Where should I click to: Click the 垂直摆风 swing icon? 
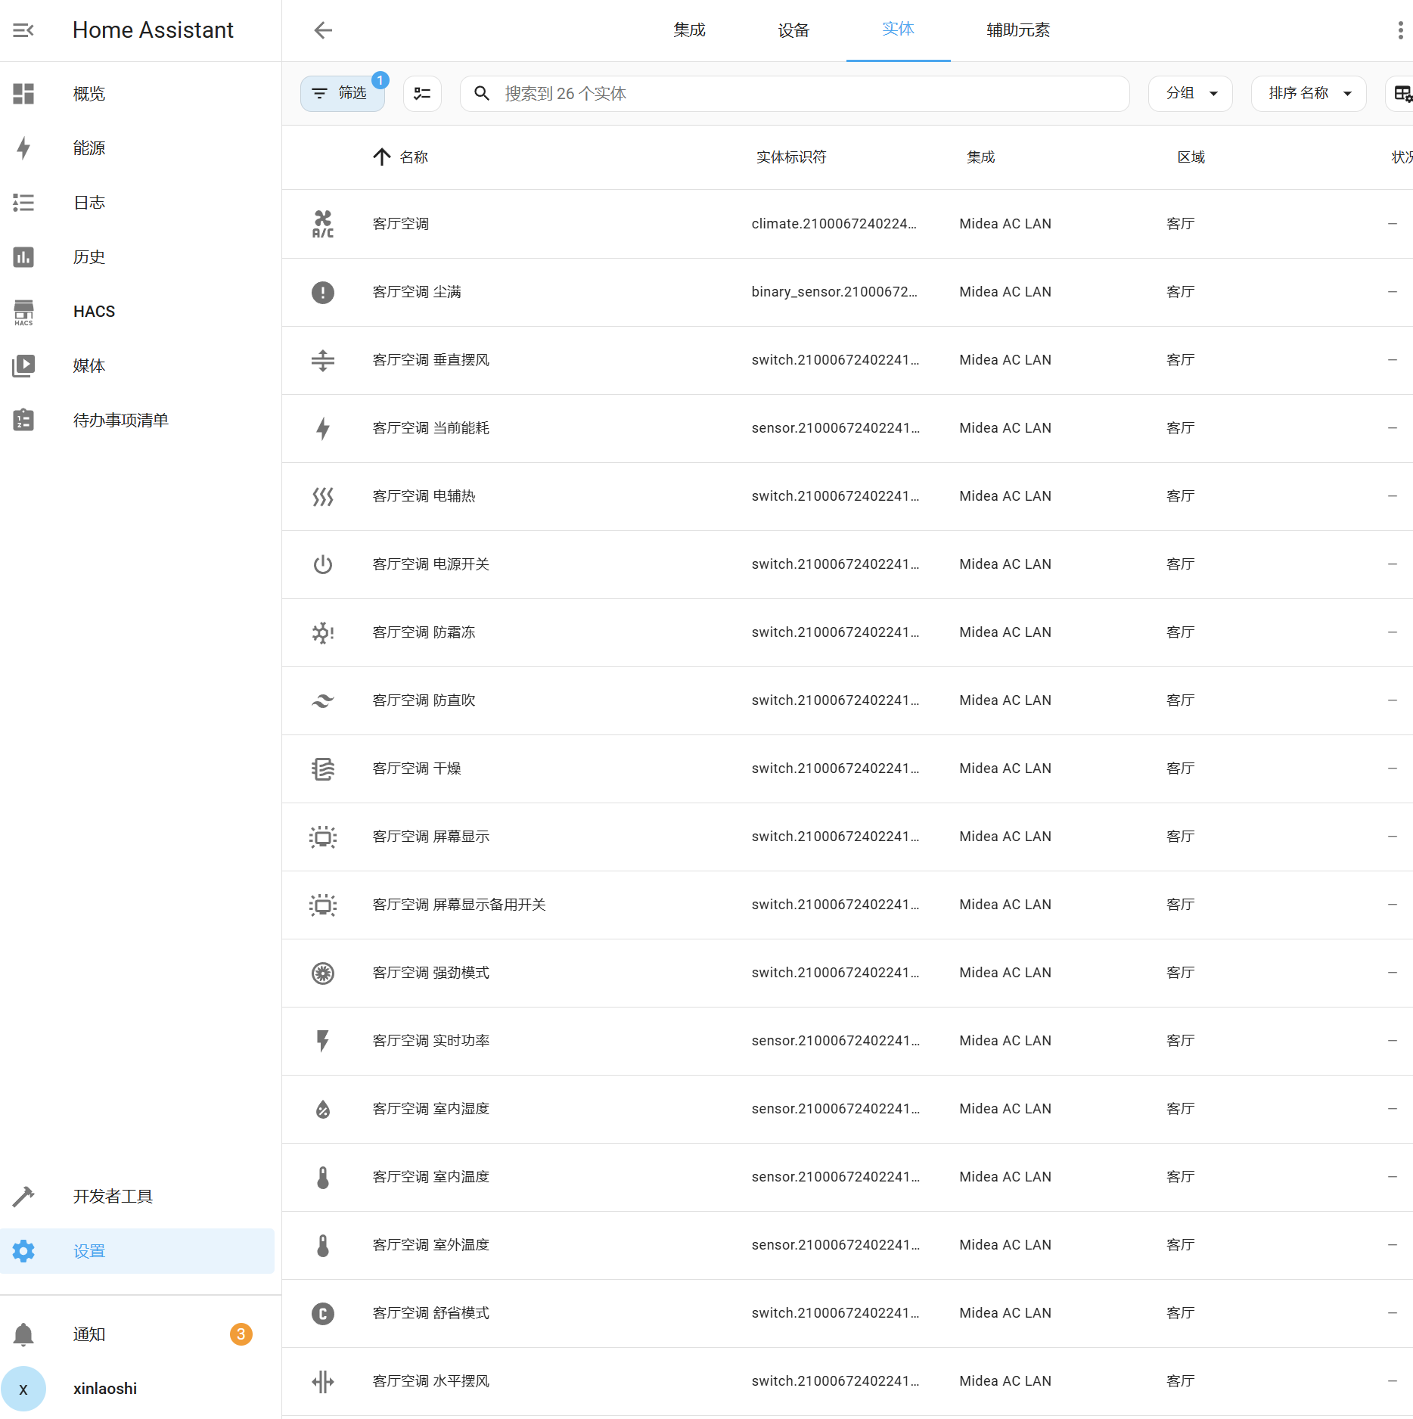pyautogui.click(x=323, y=360)
